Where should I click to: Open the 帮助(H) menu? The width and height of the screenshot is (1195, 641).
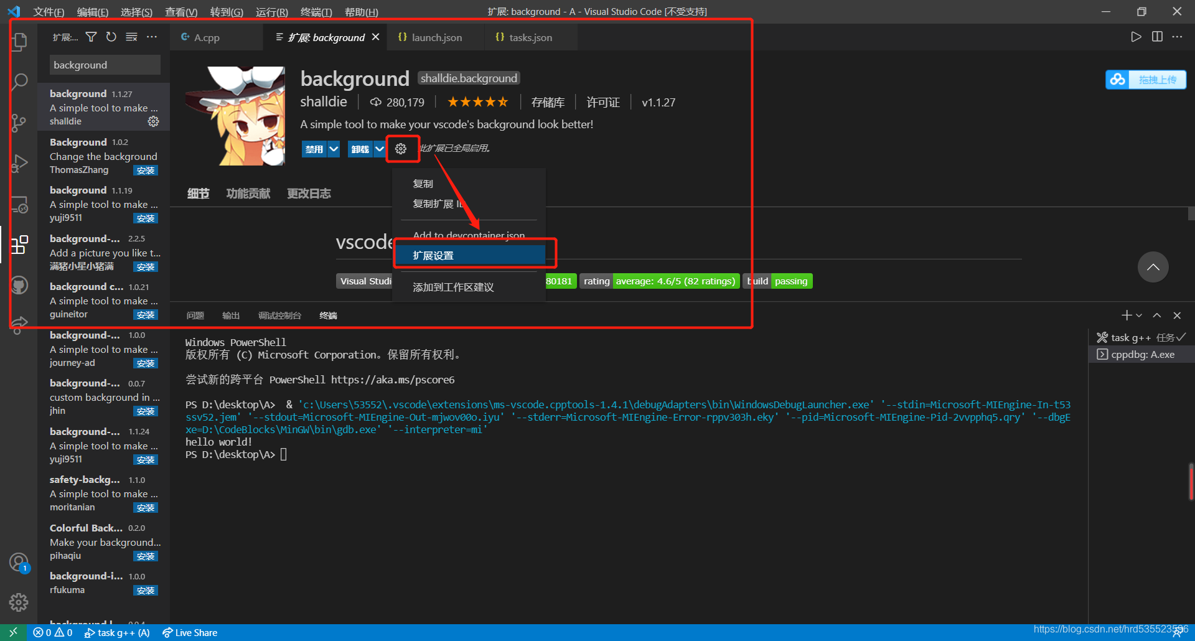[x=362, y=12]
